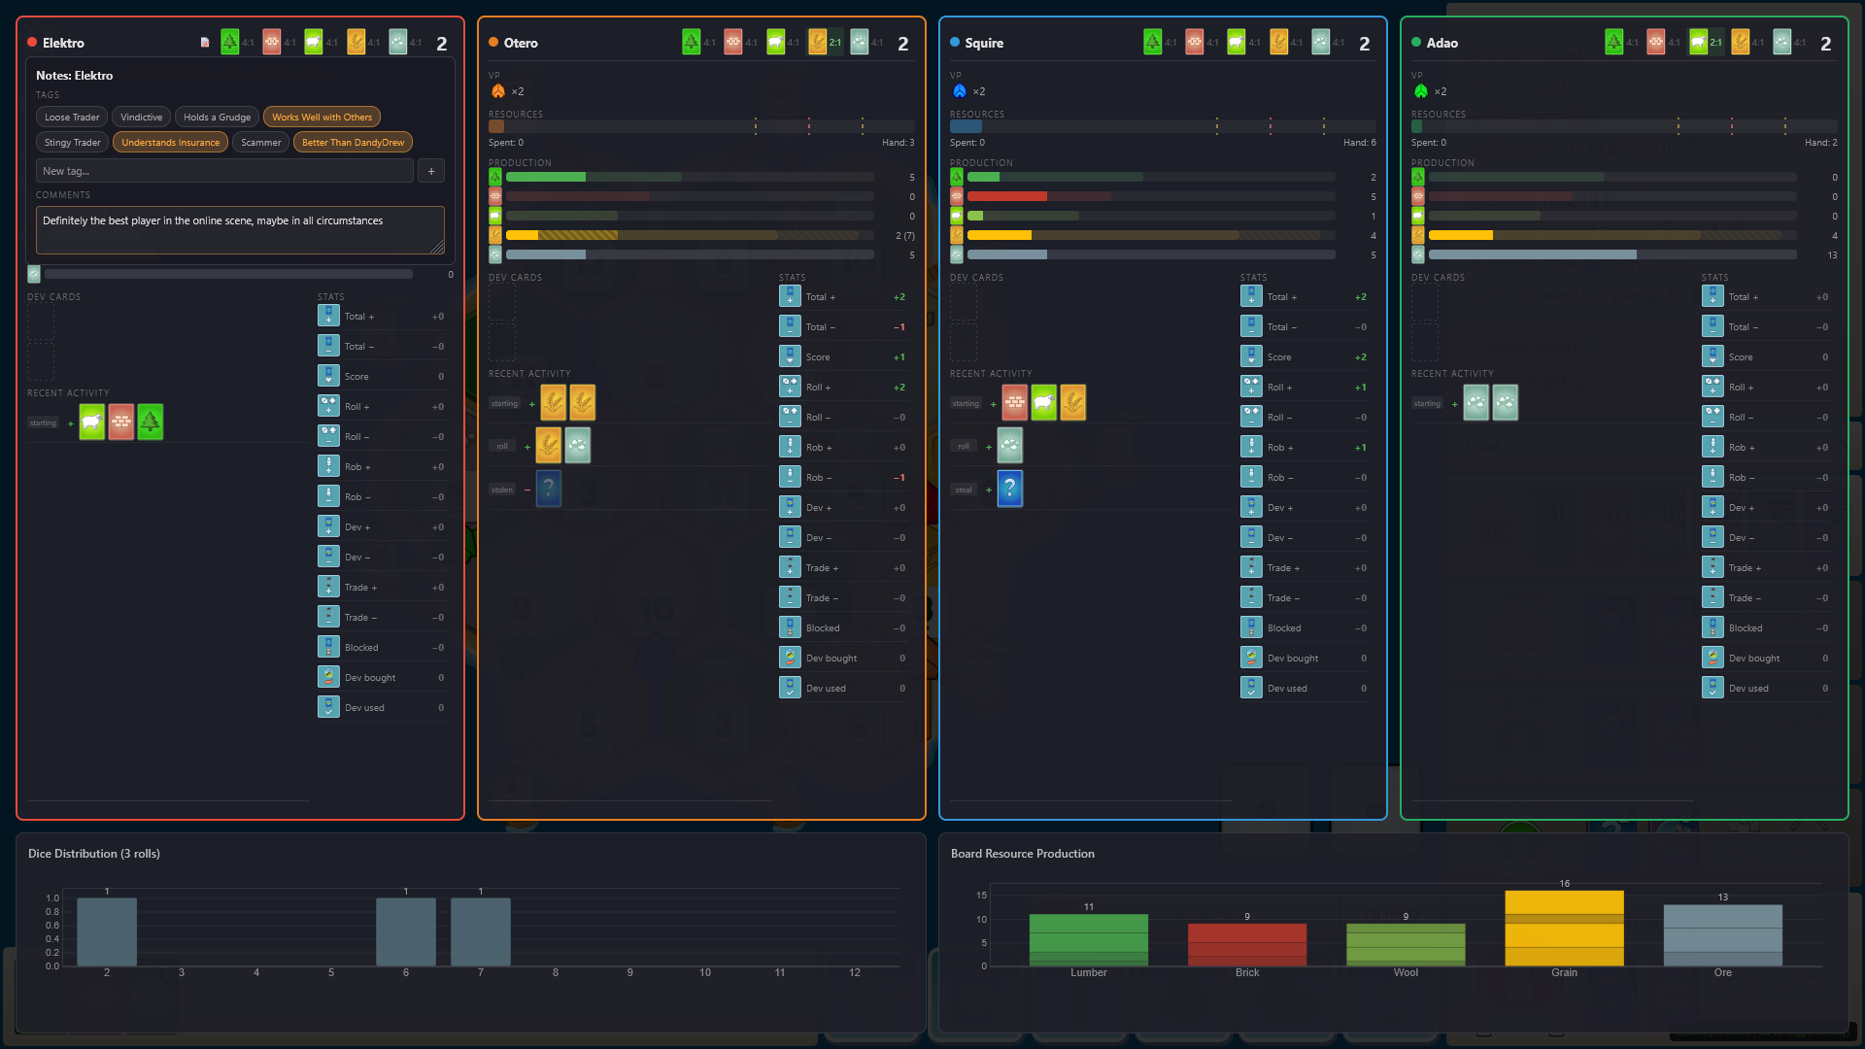Click Squire's brick production icon
Viewport: 1865px width, 1049px height.
tap(957, 196)
